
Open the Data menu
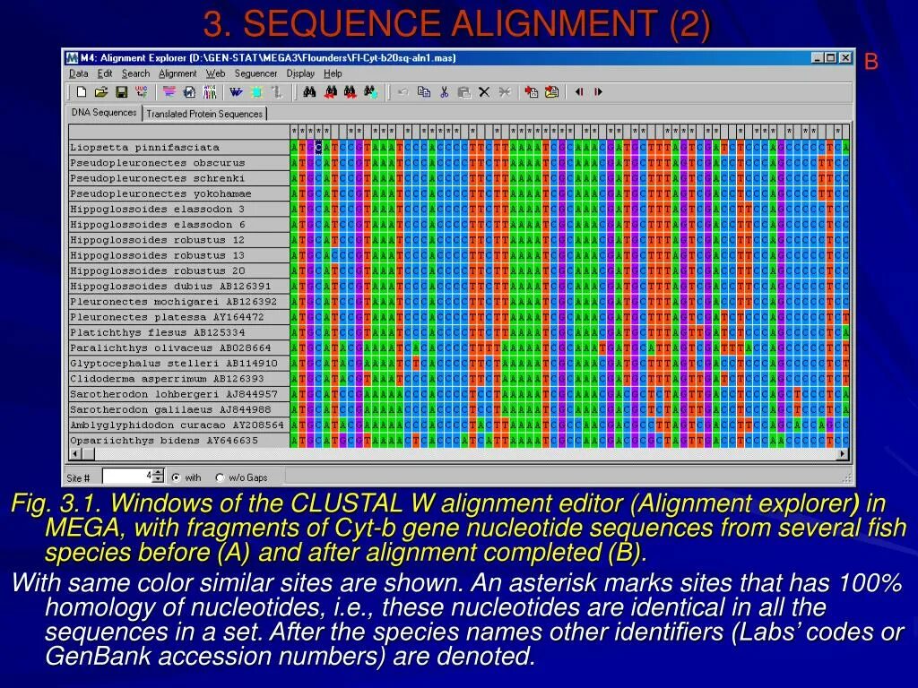click(79, 73)
